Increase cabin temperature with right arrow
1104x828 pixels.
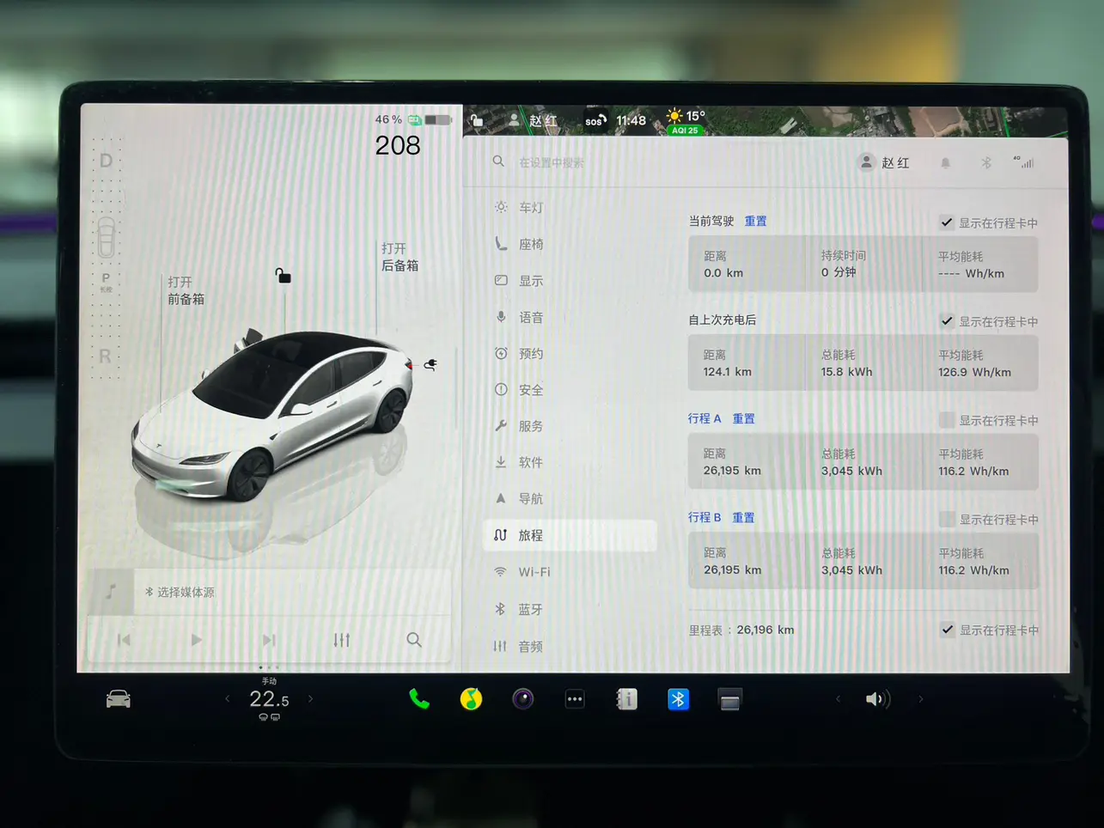(x=311, y=699)
